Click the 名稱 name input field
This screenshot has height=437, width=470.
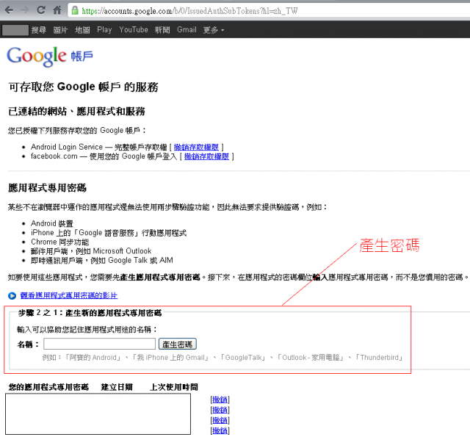[100, 344]
